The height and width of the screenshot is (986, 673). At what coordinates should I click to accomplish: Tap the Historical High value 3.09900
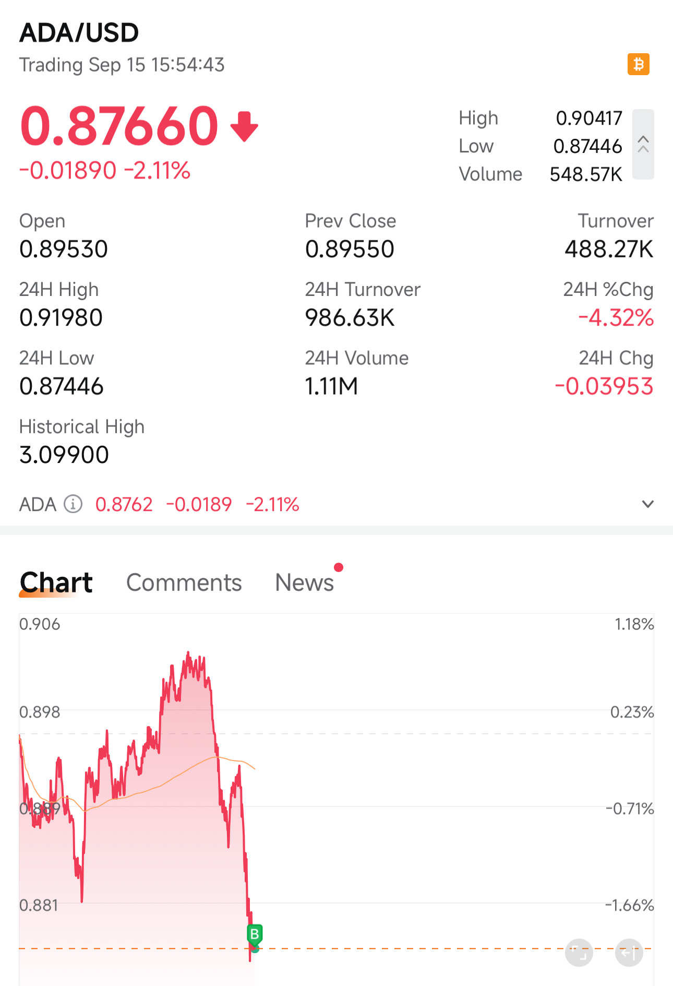click(64, 455)
